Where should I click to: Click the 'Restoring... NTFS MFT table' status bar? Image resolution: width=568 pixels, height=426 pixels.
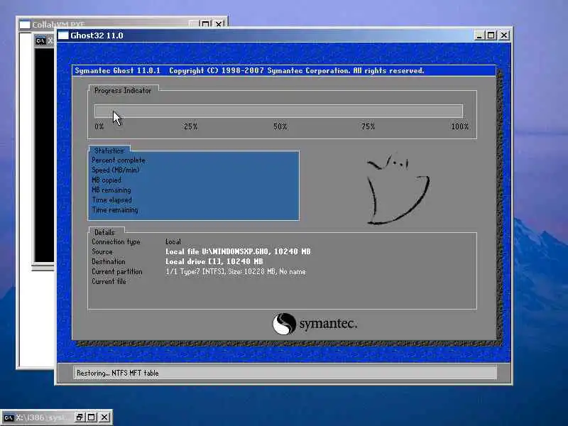point(285,373)
